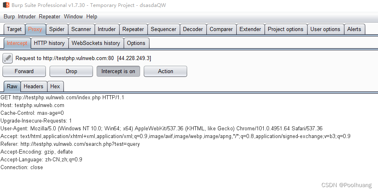This screenshot has height=192, width=378.
Task: Go to the Intruder tool tab
Action: (107, 29)
